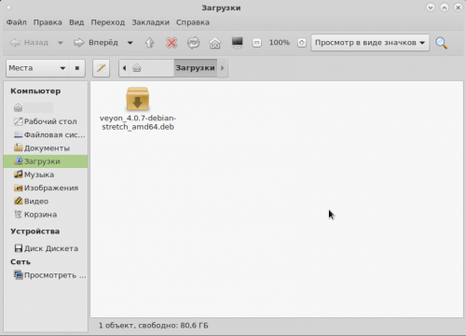Toggle the location text entry pencil button
This screenshot has height=336, width=466.
coord(101,68)
